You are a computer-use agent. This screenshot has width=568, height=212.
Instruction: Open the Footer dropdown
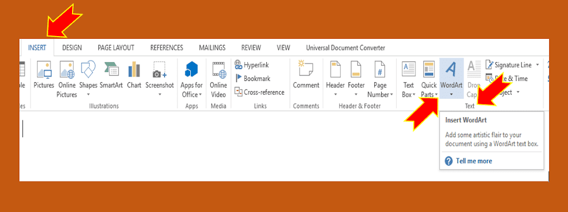pos(356,94)
